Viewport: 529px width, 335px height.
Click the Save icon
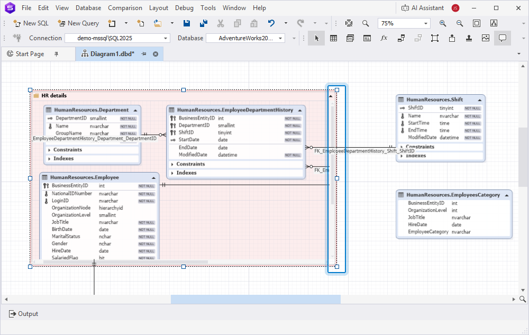coord(187,23)
